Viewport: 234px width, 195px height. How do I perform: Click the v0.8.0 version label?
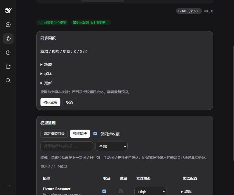click(209, 11)
